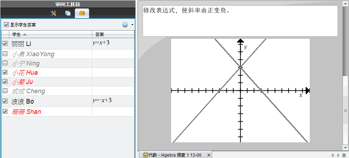Select the students group icon tab
Image resolution: width=349 pixels, height=158 pixels.
(x=82, y=14)
